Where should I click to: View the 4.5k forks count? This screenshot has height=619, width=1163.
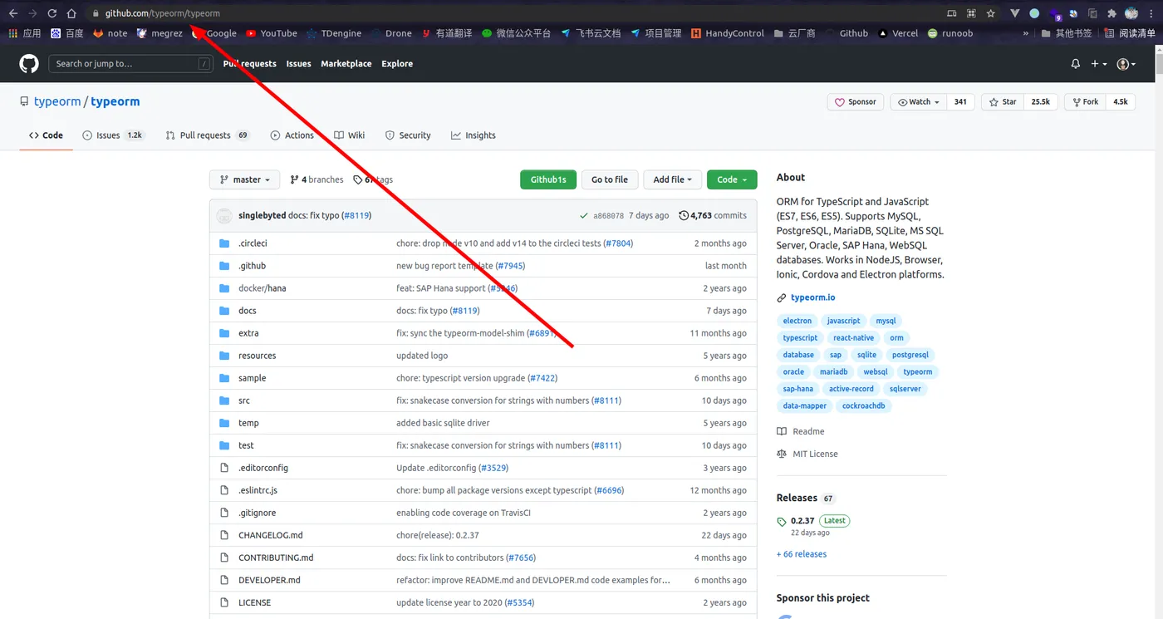(1121, 102)
